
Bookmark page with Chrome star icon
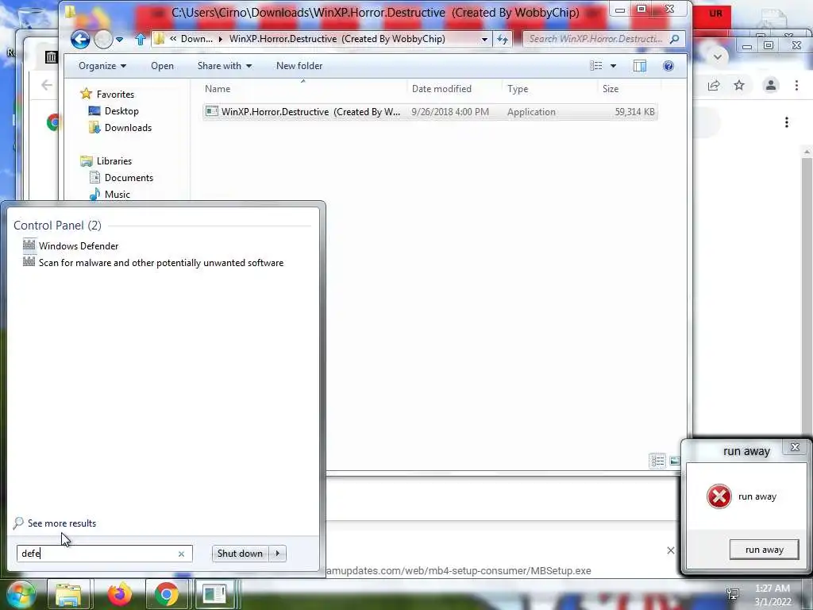coord(739,86)
